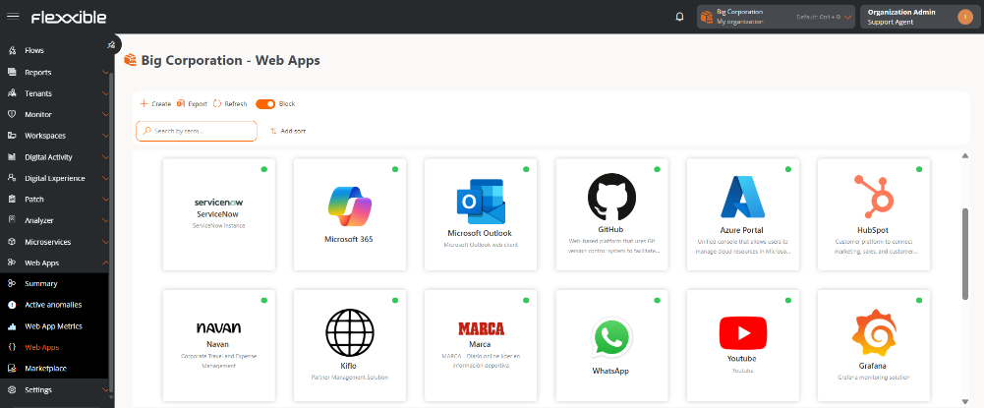Click the Search by term field
This screenshot has width=984, height=408.
point(197,131)
